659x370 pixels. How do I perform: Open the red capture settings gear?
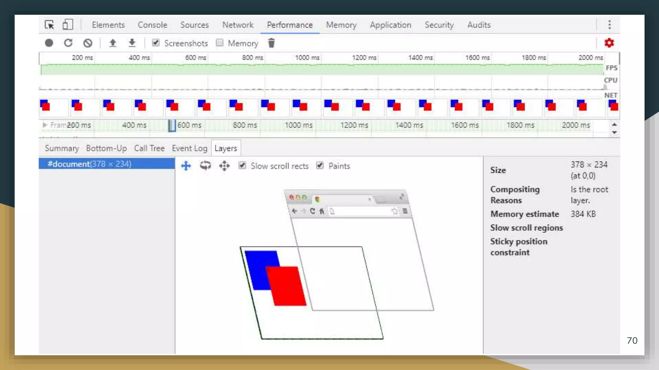coord(609,43)
